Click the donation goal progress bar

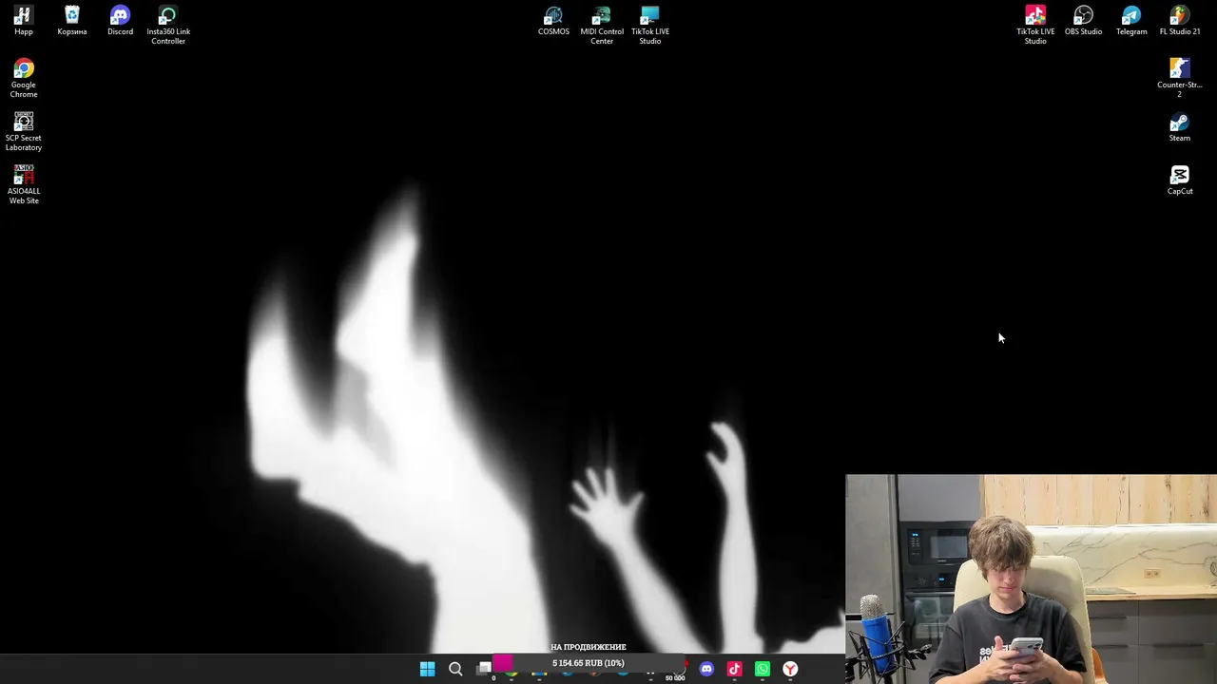589,663
